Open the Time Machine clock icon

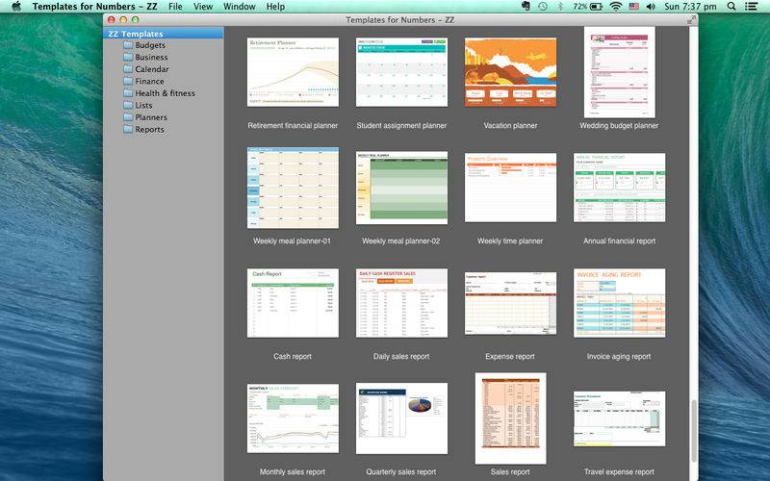click(x=543, y=7)
